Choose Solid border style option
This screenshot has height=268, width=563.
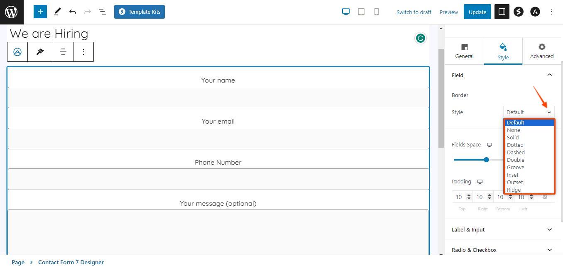pyautogui.click(x=513, y=137)
